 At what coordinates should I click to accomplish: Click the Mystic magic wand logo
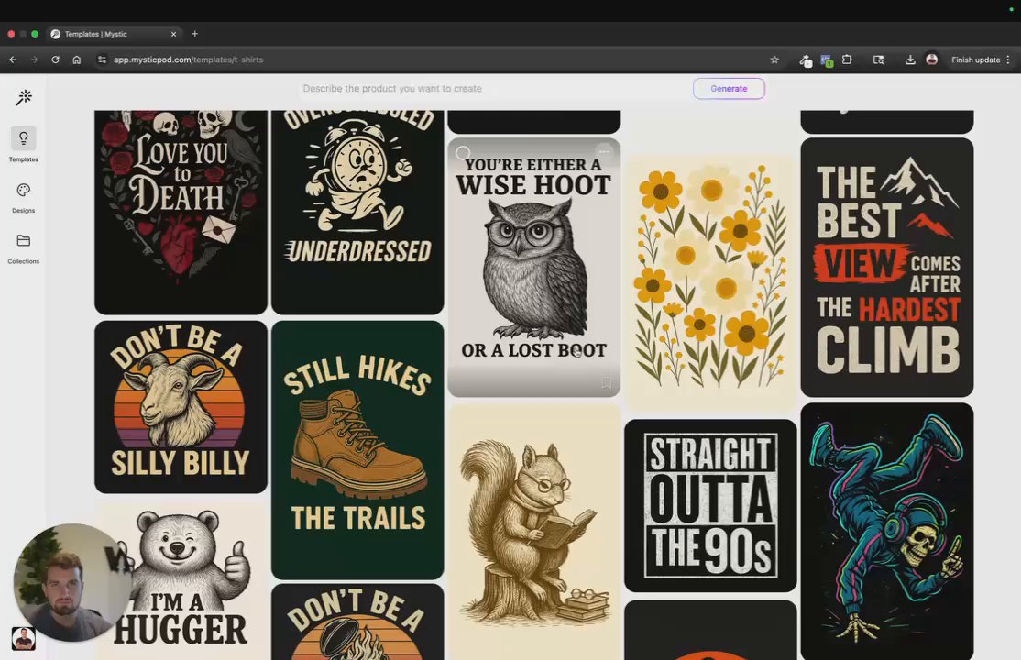click(24, 98)
